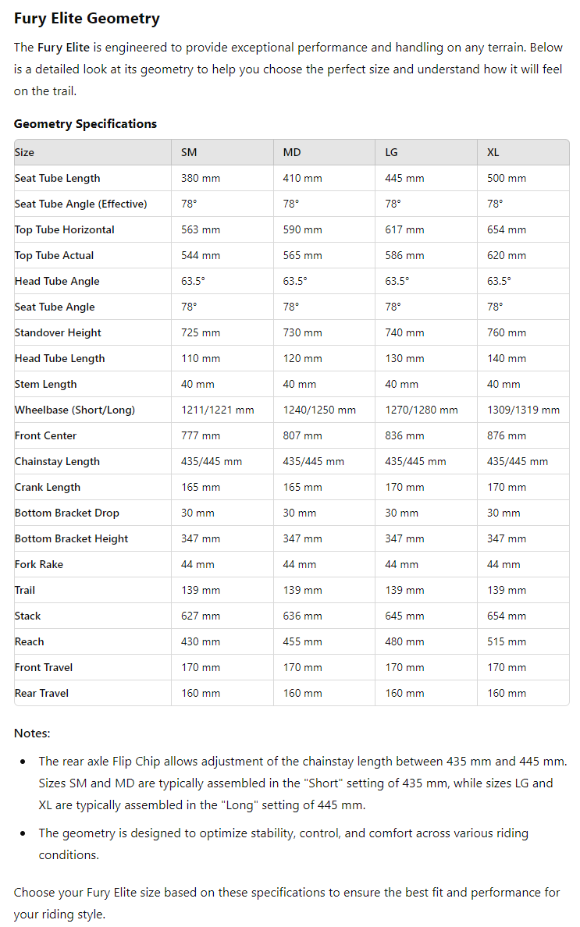Click the "Fury Elite Geometry" page heading

(x=87, y=19)
